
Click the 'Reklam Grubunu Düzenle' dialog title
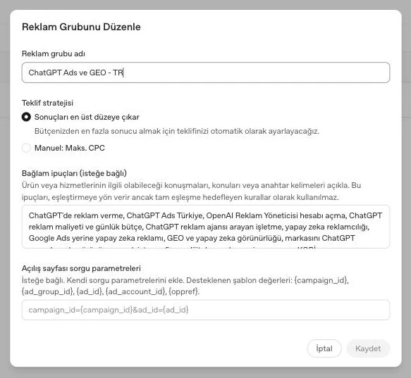pyautogui.click(x=81, y=27)
